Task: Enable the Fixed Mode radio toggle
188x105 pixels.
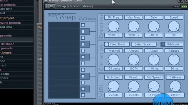Action: click(x=107, y=44)
